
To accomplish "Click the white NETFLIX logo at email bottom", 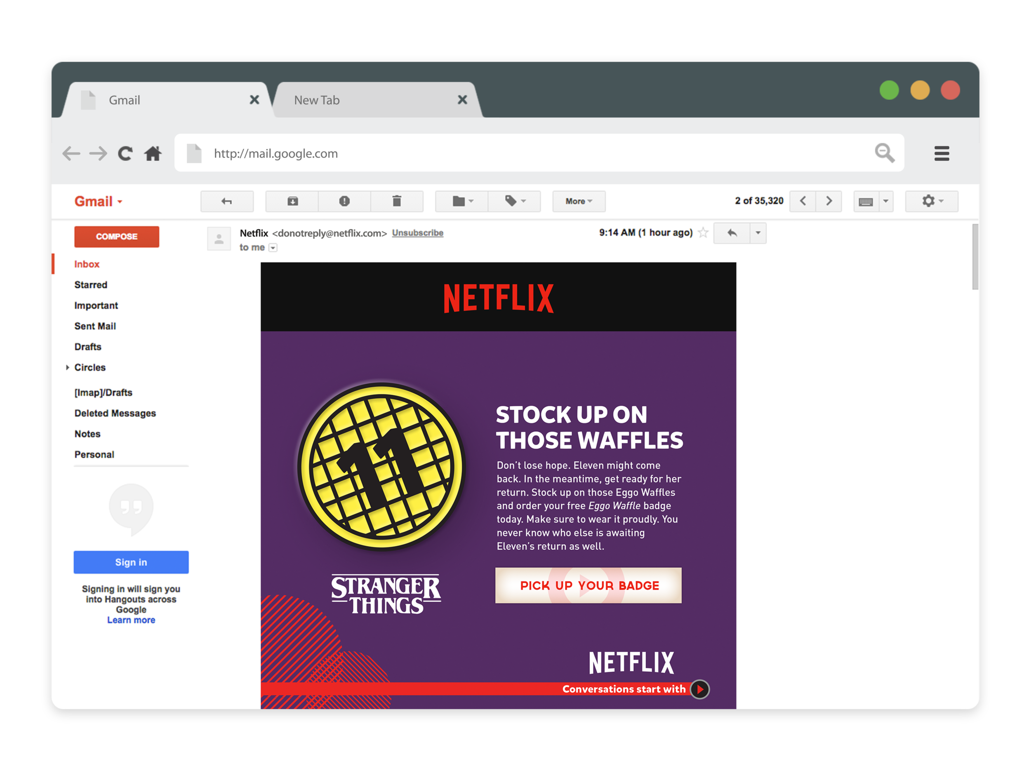I will coord(631,663).
